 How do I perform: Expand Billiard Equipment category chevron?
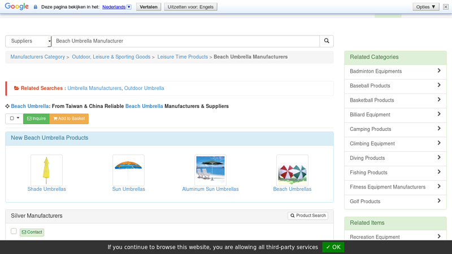coord(439,114)
